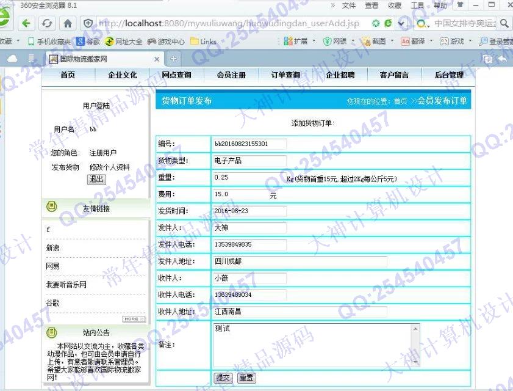Click the MORE button under friendly links
Screen dimensions: 513x391
click(x=134, y=319)
